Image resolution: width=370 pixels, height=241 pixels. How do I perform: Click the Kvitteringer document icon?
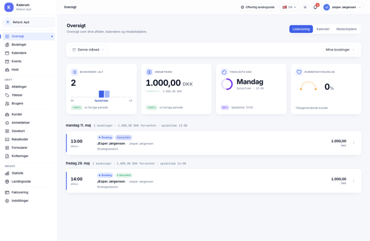tap(7, 156)
